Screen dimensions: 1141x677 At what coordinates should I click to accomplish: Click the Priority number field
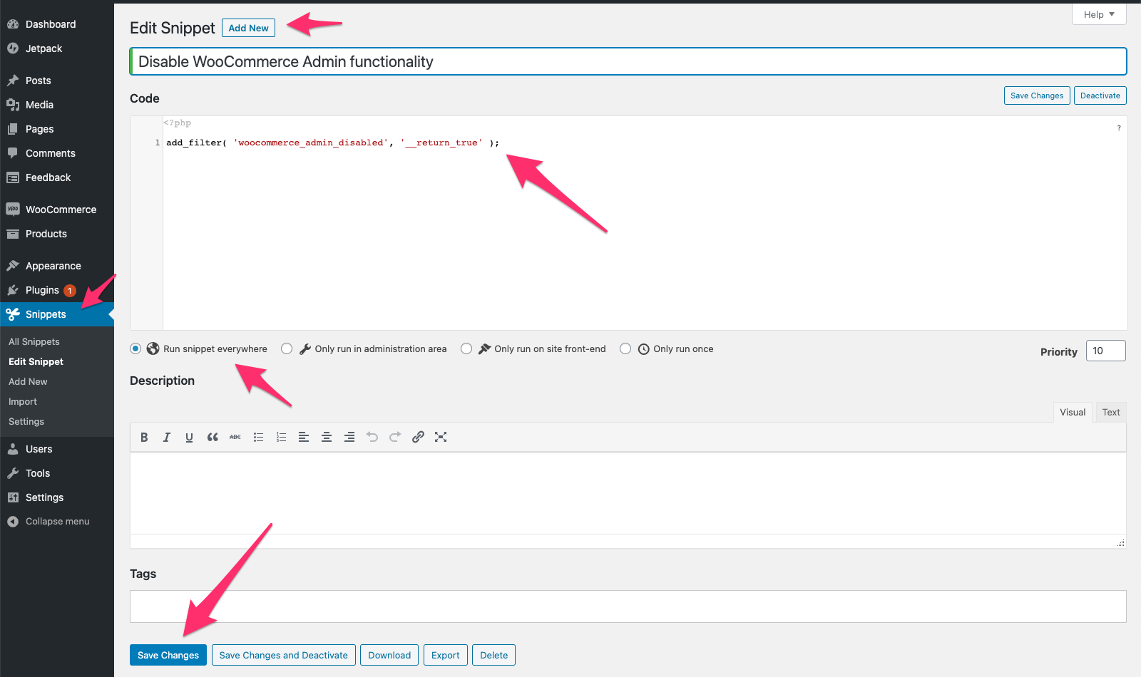click(x=1106, y=351)
